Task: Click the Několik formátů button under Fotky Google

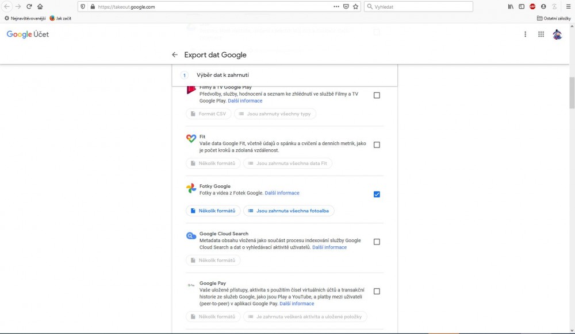Action: click(x=213, y=211)
